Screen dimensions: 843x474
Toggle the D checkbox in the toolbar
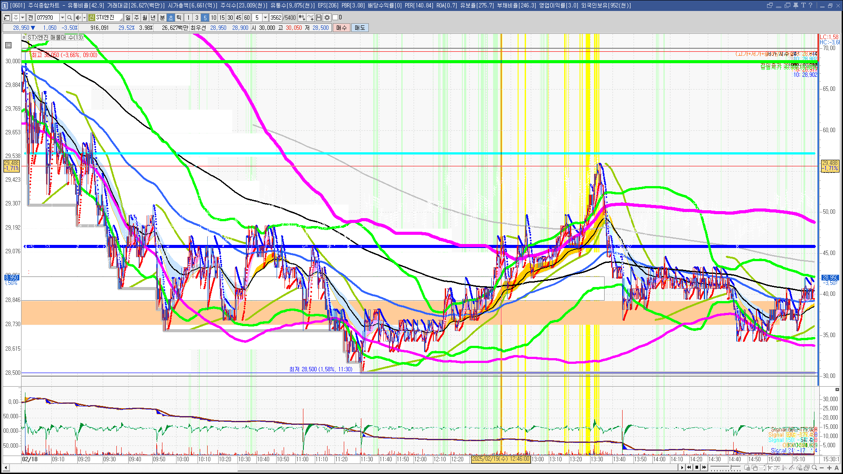pos(335,18)
